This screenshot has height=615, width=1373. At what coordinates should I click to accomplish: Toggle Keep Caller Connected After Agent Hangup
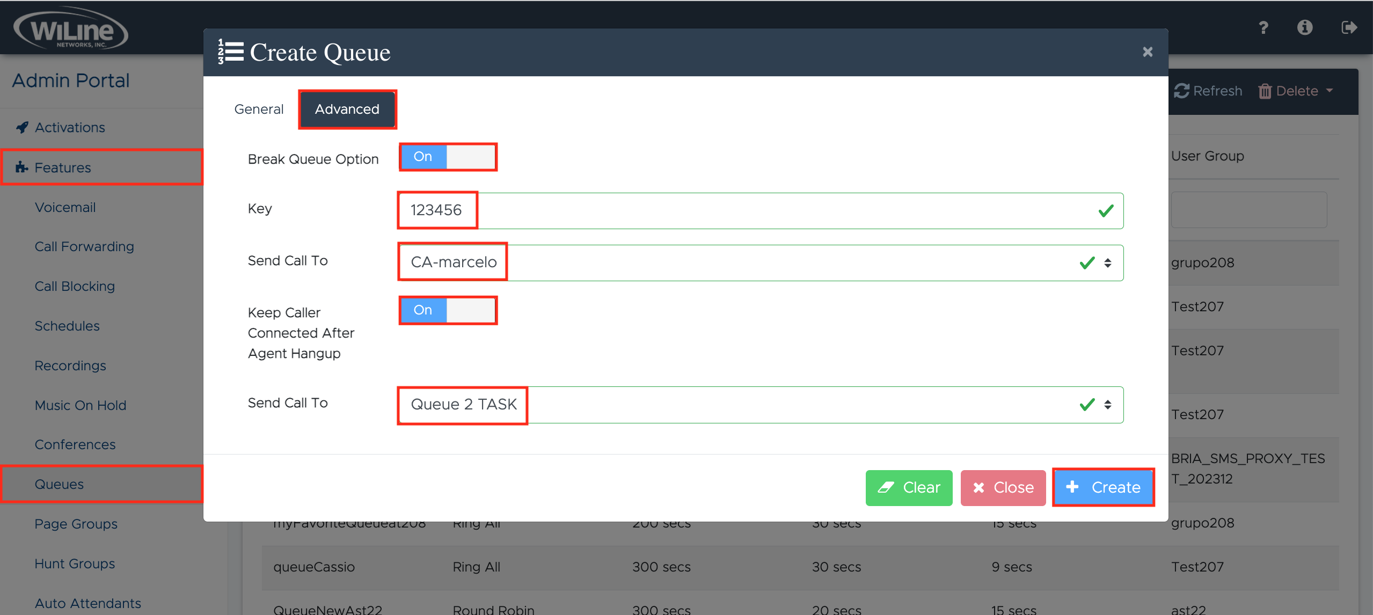(x=448, y=310)
